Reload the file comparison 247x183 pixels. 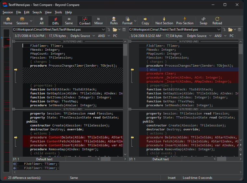click(x=217, y=21)
